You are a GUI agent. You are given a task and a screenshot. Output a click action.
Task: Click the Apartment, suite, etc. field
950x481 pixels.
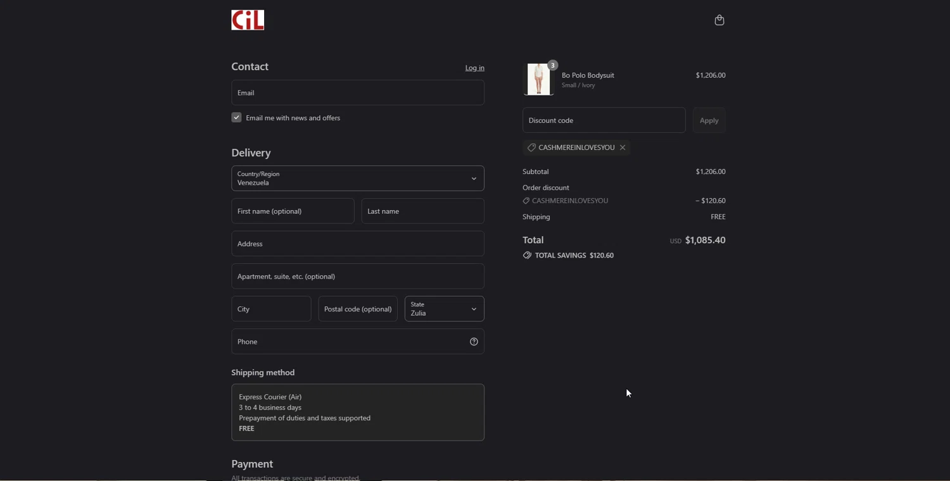[358, 277]
